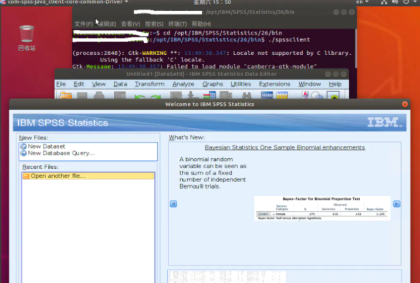Open terminal 帮助(H) menu
Screen dimensions: 420x283
tap(201, 24)
